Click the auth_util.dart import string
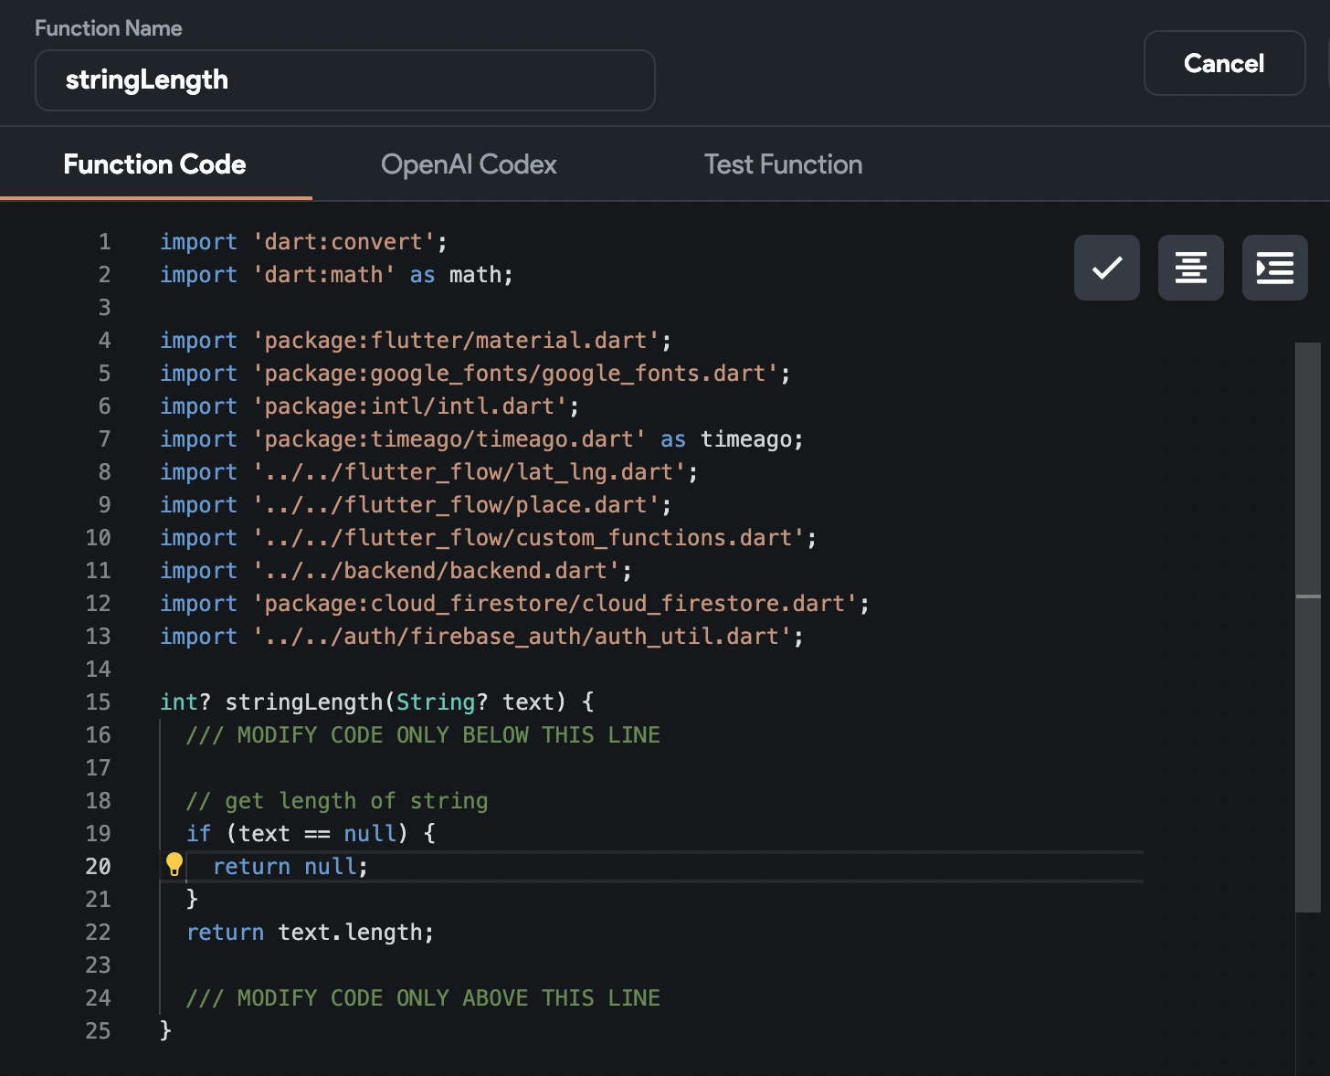The height and width of the screenshot is (1076, 1330). [x=522, y=637]
